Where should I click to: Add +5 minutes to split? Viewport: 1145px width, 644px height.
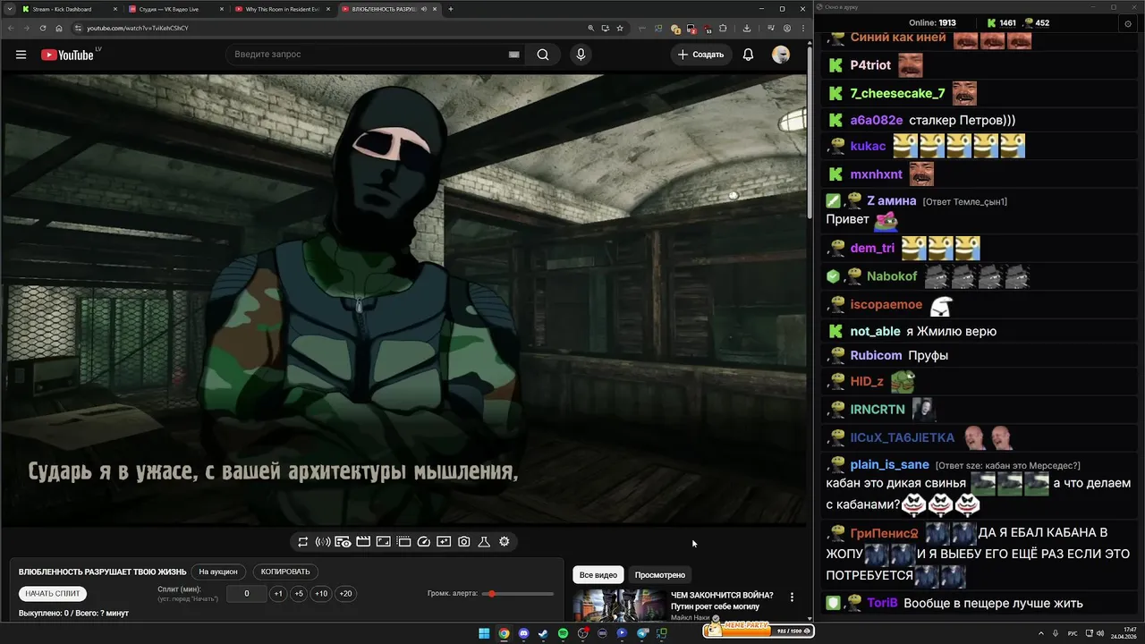pyautogui.click(x=299, y=593)
